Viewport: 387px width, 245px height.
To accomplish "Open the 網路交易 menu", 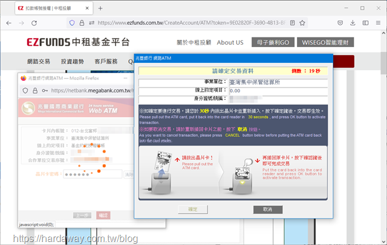I will 39,62.
